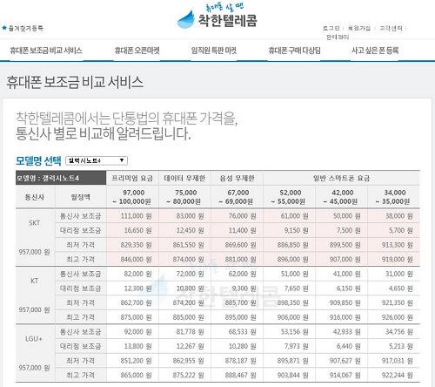Click the 음성 무제한 column header

pyautogui.click(x=237, y=178)
